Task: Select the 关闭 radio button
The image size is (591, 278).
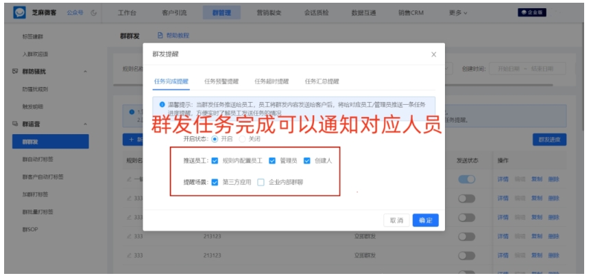Action: click(x=242, y=139)
